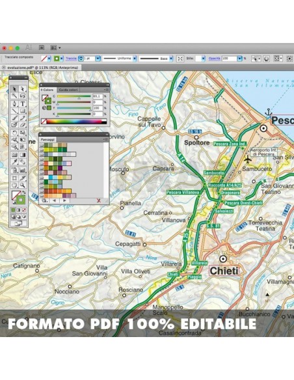Select the Mesh tool
Image resolution: width=294 pixels, height=380 pixels.
[x=14, y=155]
